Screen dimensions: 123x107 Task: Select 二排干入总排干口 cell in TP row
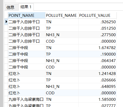pos(26,28)
